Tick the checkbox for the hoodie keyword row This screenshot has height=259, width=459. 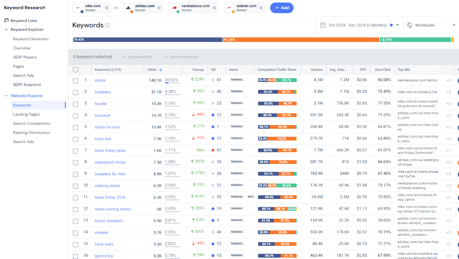pyautogui.click(x=75, y=104)
